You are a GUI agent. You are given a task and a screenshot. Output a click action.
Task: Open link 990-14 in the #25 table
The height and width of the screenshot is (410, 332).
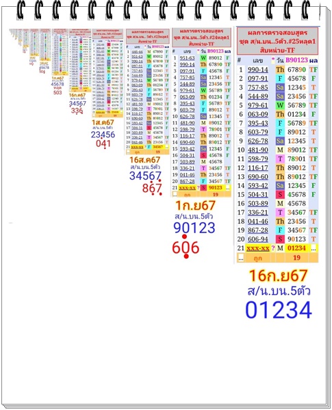[x=258, y=70]
